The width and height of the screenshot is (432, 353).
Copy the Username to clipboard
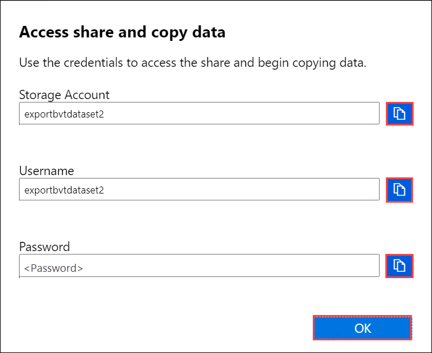(399, 189)
